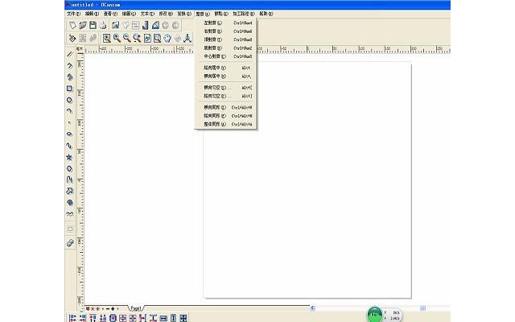Screen dimensions: 515x322
Task: Click the compass measuring tool icon
Action: click(187, 39)
